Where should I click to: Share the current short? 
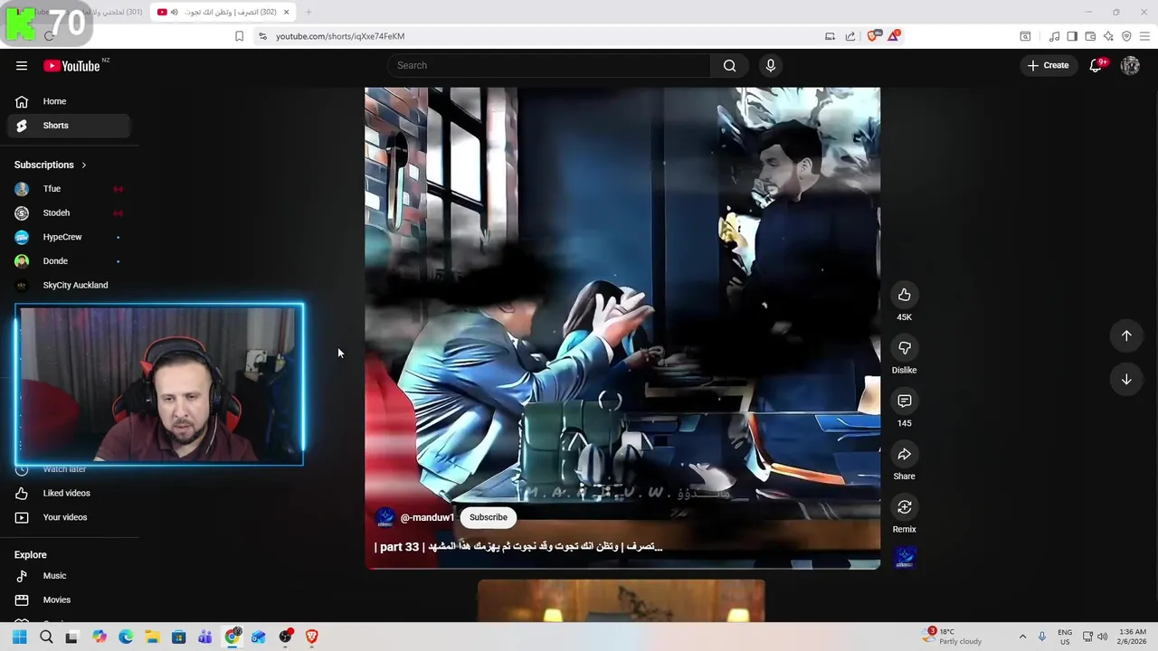tap(904, 454)
